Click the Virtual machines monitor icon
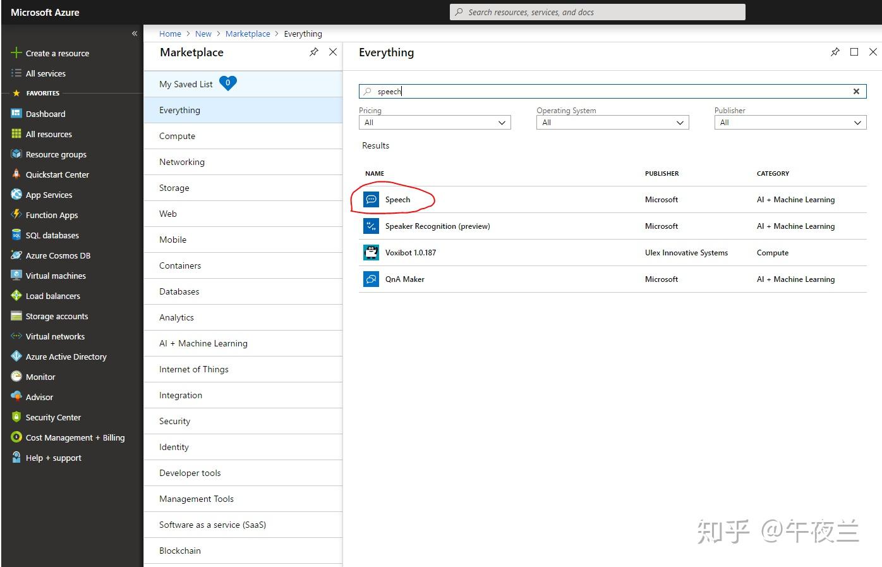This screenshot has height=567, width=882. 16,276
